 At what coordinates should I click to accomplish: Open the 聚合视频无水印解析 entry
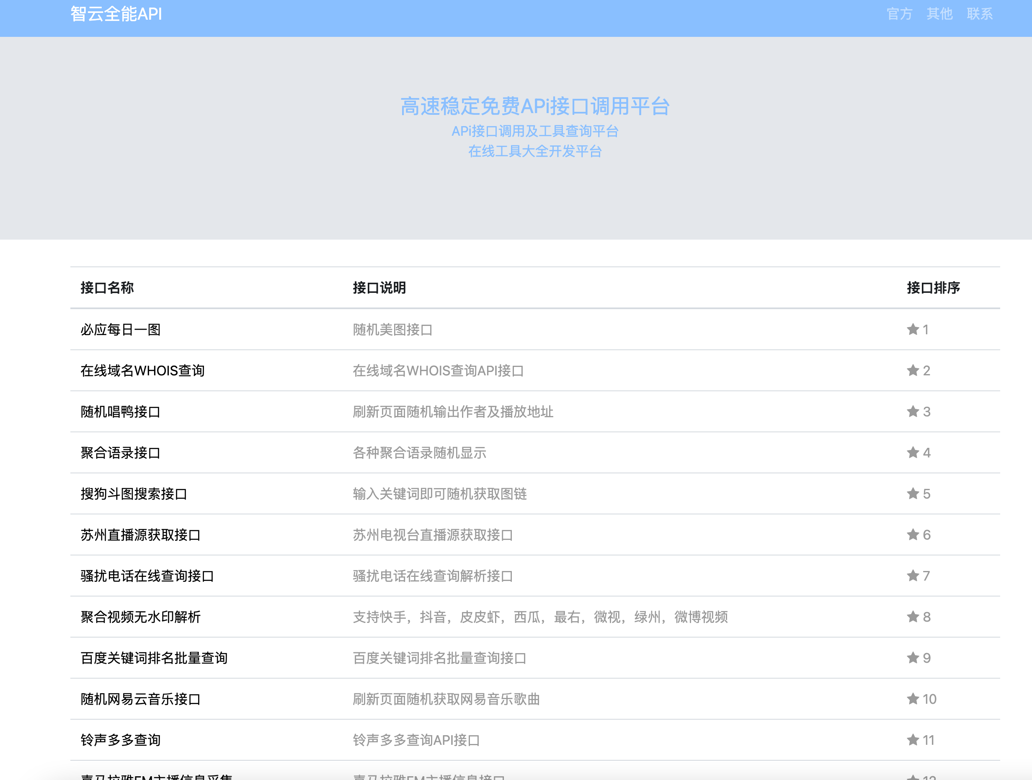pos(140,617)
